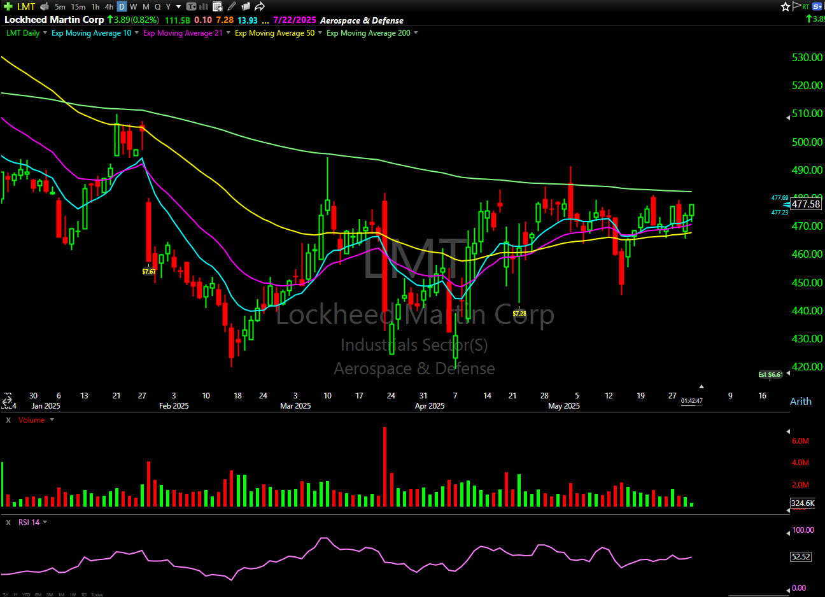Image resolution: width=825 pixels, height=597 pixels.
Task: Expand the Exp Moving Average 21 dropdown
Action: pos(228,33)
